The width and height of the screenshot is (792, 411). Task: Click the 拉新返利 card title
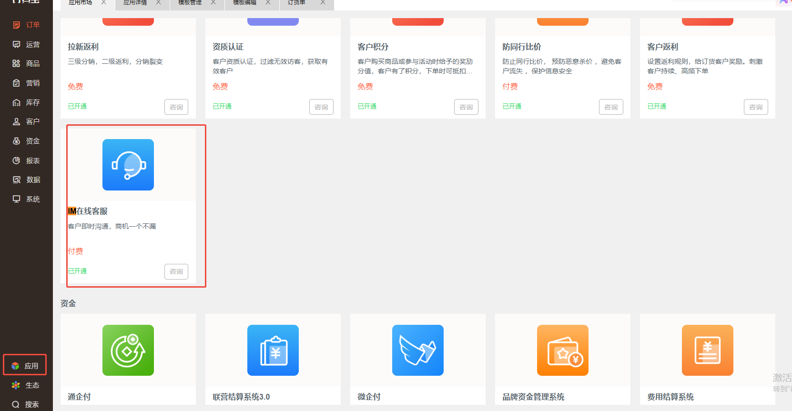(83, 47)
